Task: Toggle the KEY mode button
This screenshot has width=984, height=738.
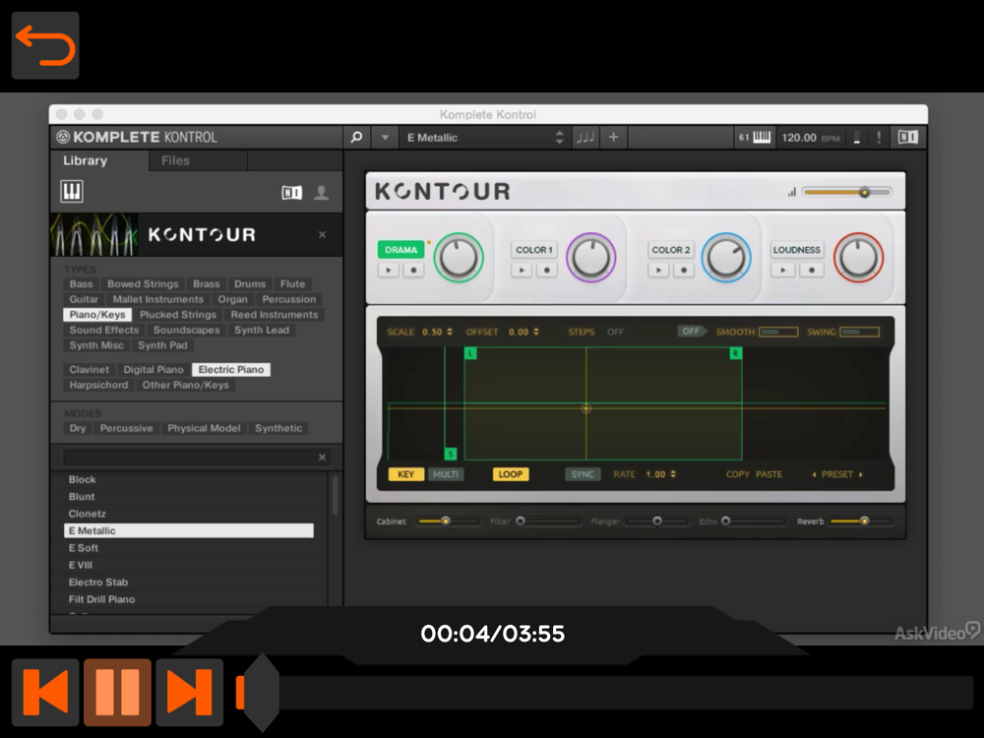Action: pyautogui.click(x=406, y=474)
